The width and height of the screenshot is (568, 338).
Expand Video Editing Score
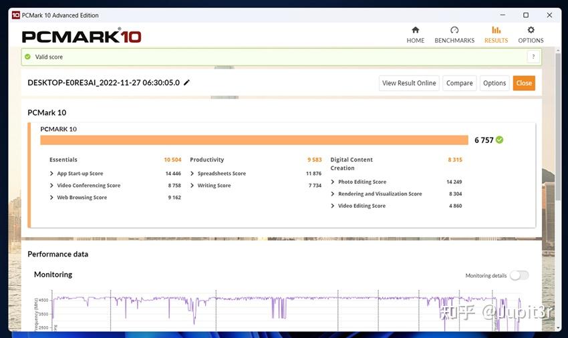(333, 206)
